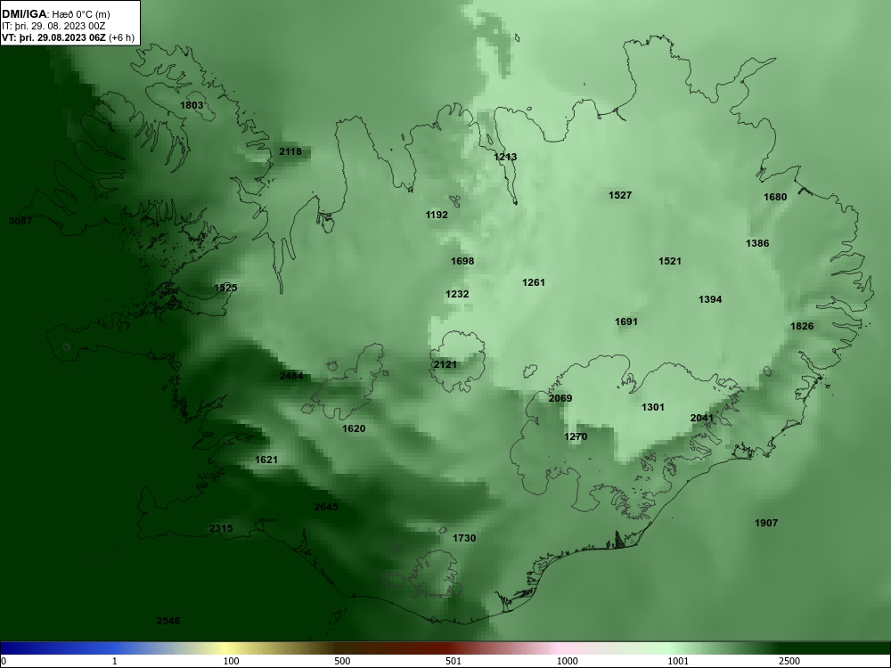Image resolution: width=891 pixels, height=668 pixels.
Task: Click the map value 1621
Action: tap(266, 460)
